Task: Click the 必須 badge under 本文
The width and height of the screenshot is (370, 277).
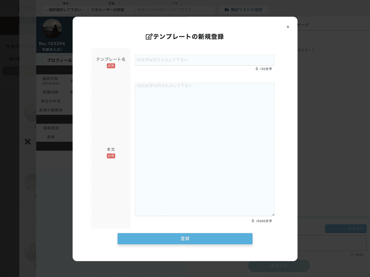Action: tap(111, 156)
